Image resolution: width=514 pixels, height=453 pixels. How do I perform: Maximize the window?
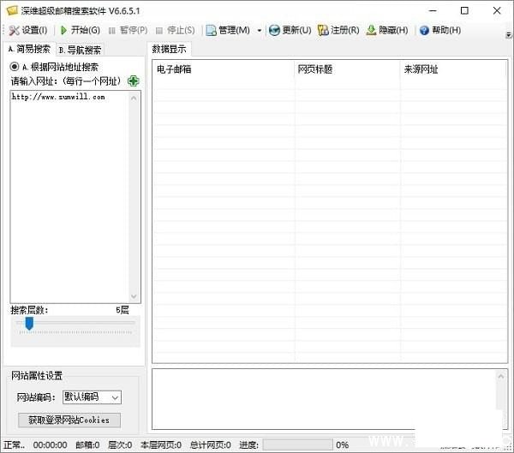pos(464,11)
